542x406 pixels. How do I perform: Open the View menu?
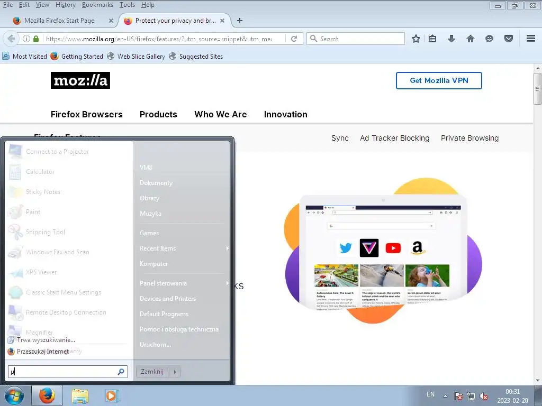click(x=42, y=5)
